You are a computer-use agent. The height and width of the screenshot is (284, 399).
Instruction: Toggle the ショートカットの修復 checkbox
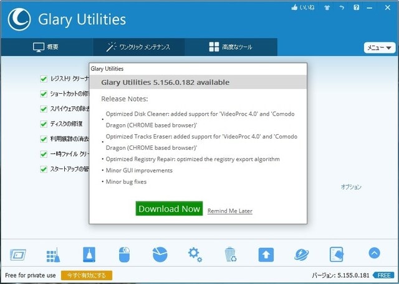(44, 94)
